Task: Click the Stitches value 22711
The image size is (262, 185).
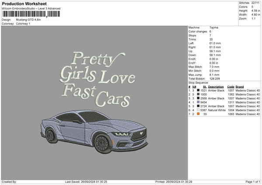Action: [255, 3]
